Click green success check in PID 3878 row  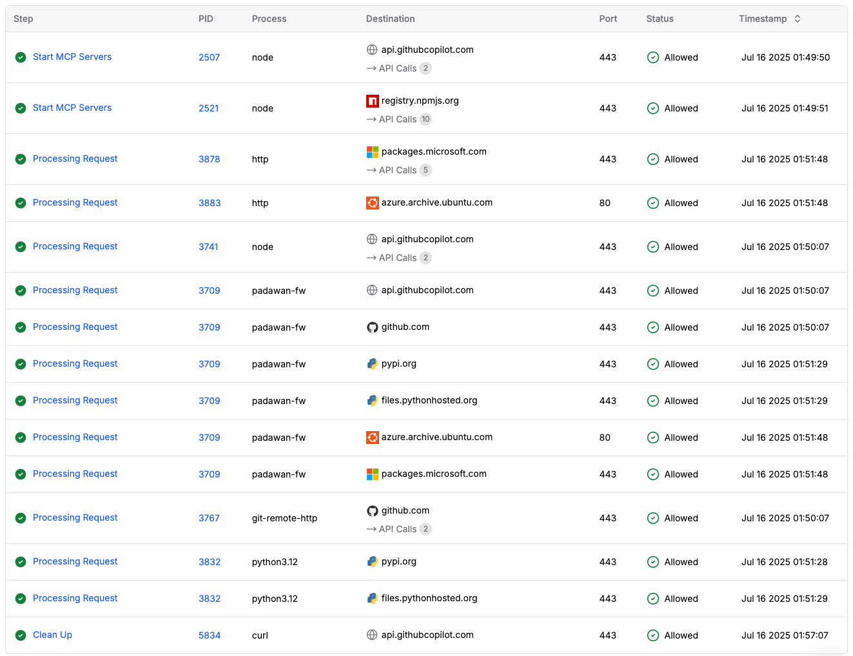click(21, 159)
